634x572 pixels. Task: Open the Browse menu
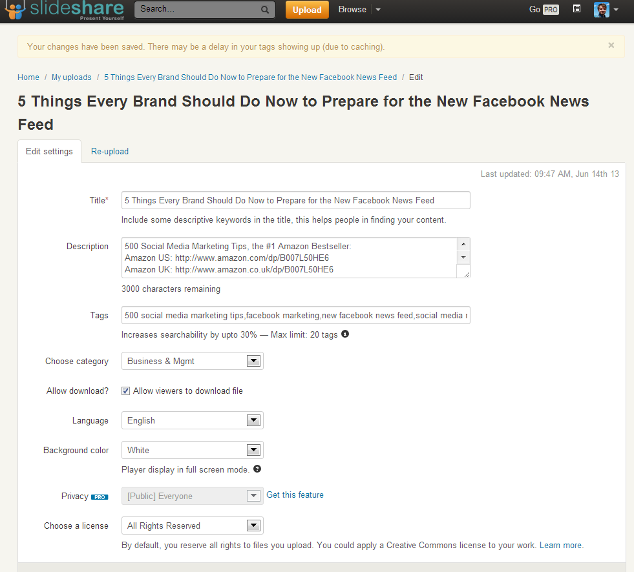[x=352, y=9]
